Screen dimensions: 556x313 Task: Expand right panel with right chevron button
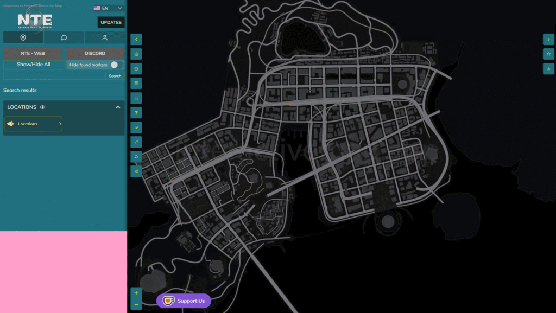[x=548, y=39]
